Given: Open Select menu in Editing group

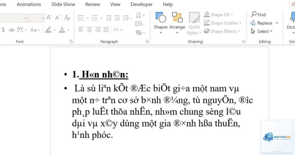Looking at the screenshot, I should tap(262, 31).
